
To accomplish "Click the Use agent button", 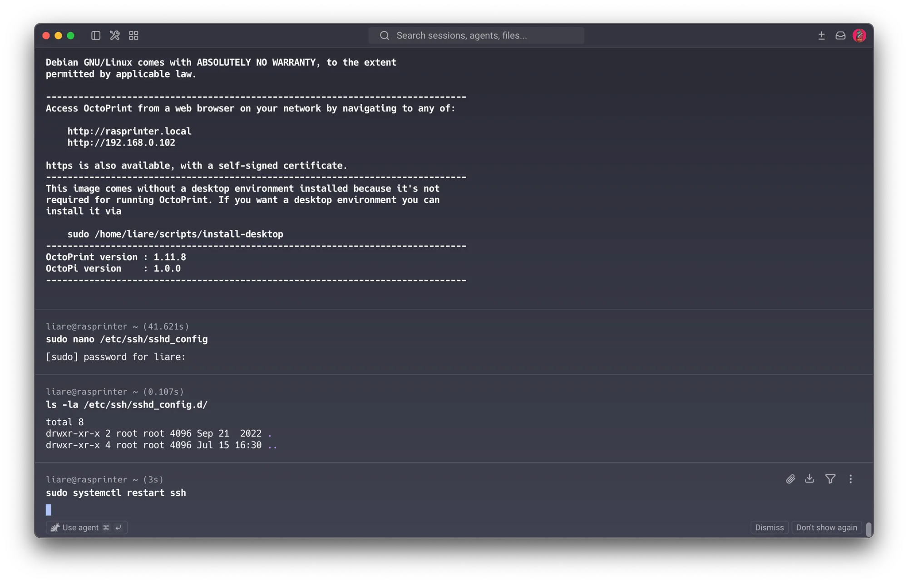I will 86,527.
